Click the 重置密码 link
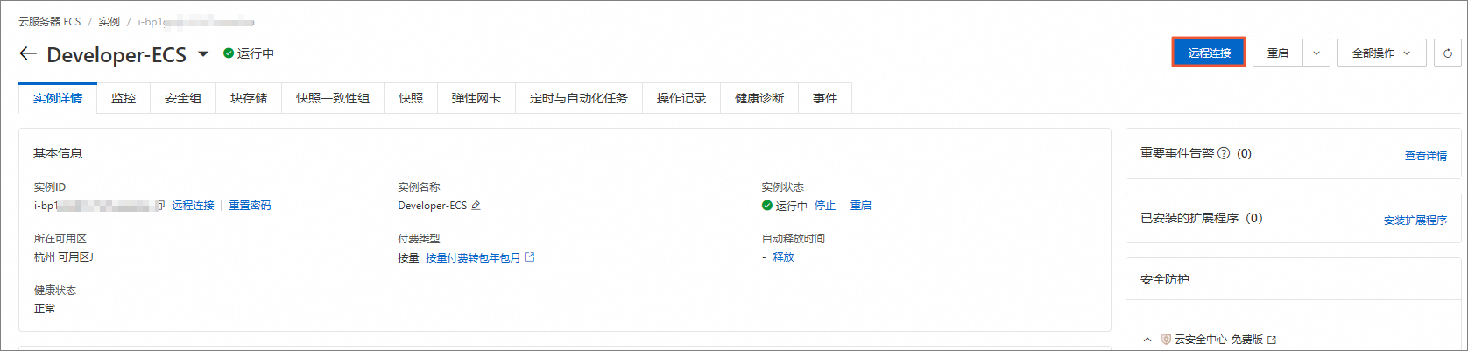Image resolution: width=1468 pixels, height=351 pixels. tap(250, 206)
